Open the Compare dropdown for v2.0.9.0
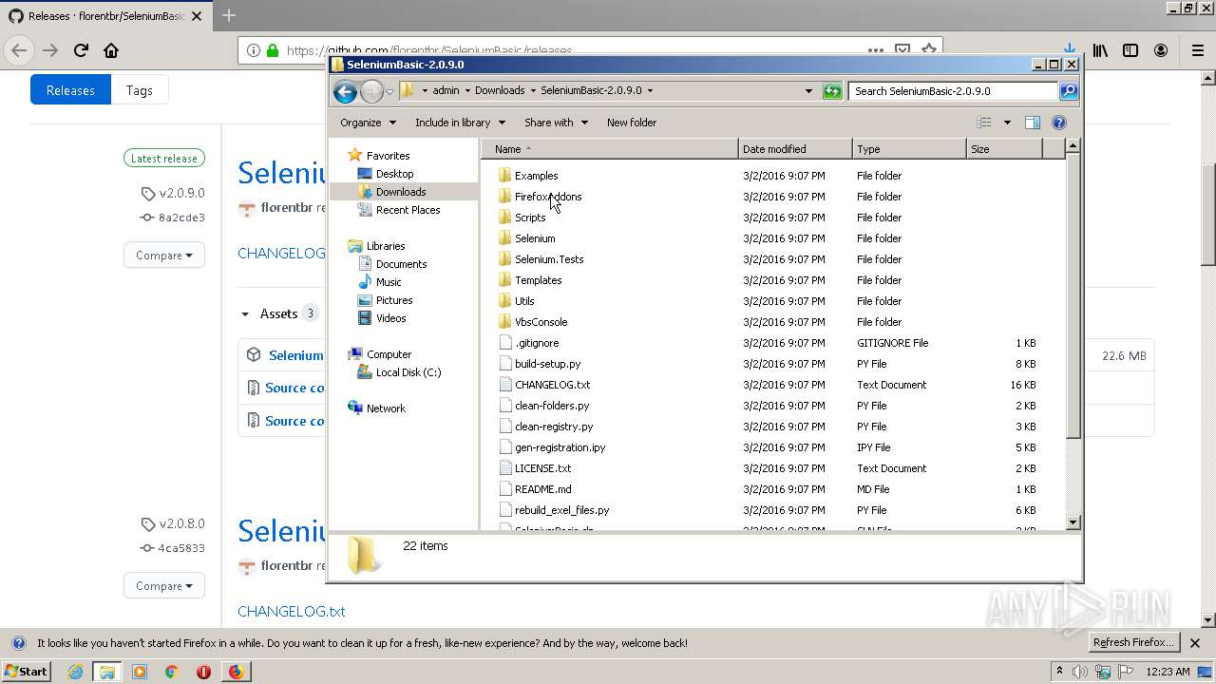This screenshot has width=1216, height=684. pyautogui.click(x=163, y=256)
